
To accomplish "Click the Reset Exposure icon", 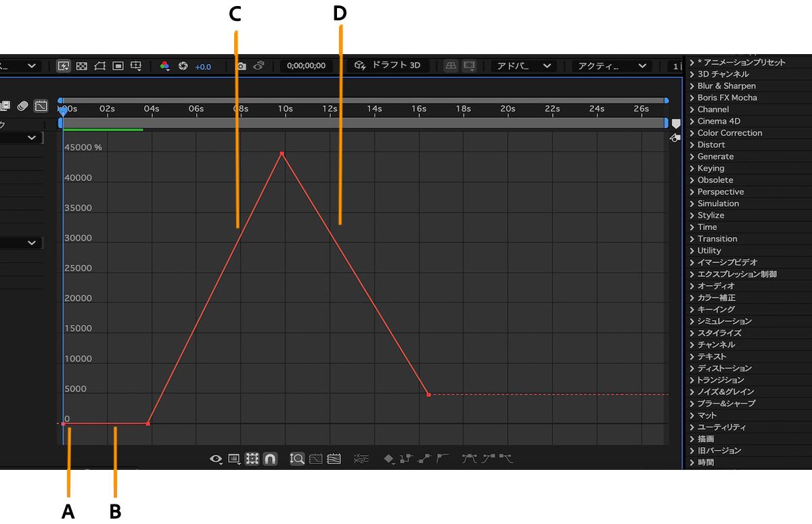I will click(x=183, y=66).
